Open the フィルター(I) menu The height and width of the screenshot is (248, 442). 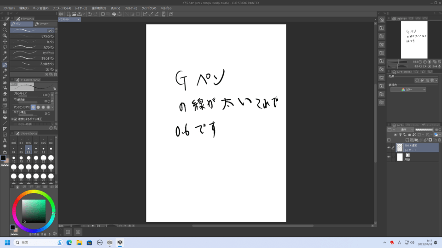coord(131,8)
